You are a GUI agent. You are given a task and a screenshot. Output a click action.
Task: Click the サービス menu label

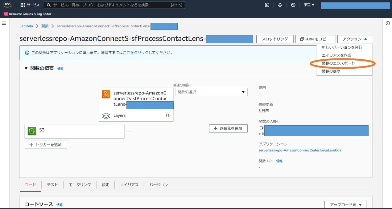click(x=33, y=5)
